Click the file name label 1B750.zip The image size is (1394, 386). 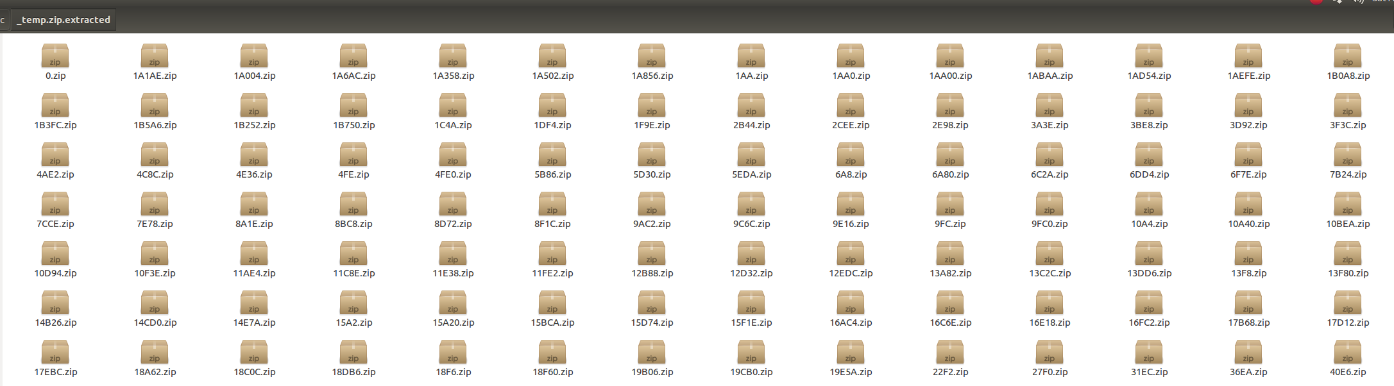[x=353, y=125]
